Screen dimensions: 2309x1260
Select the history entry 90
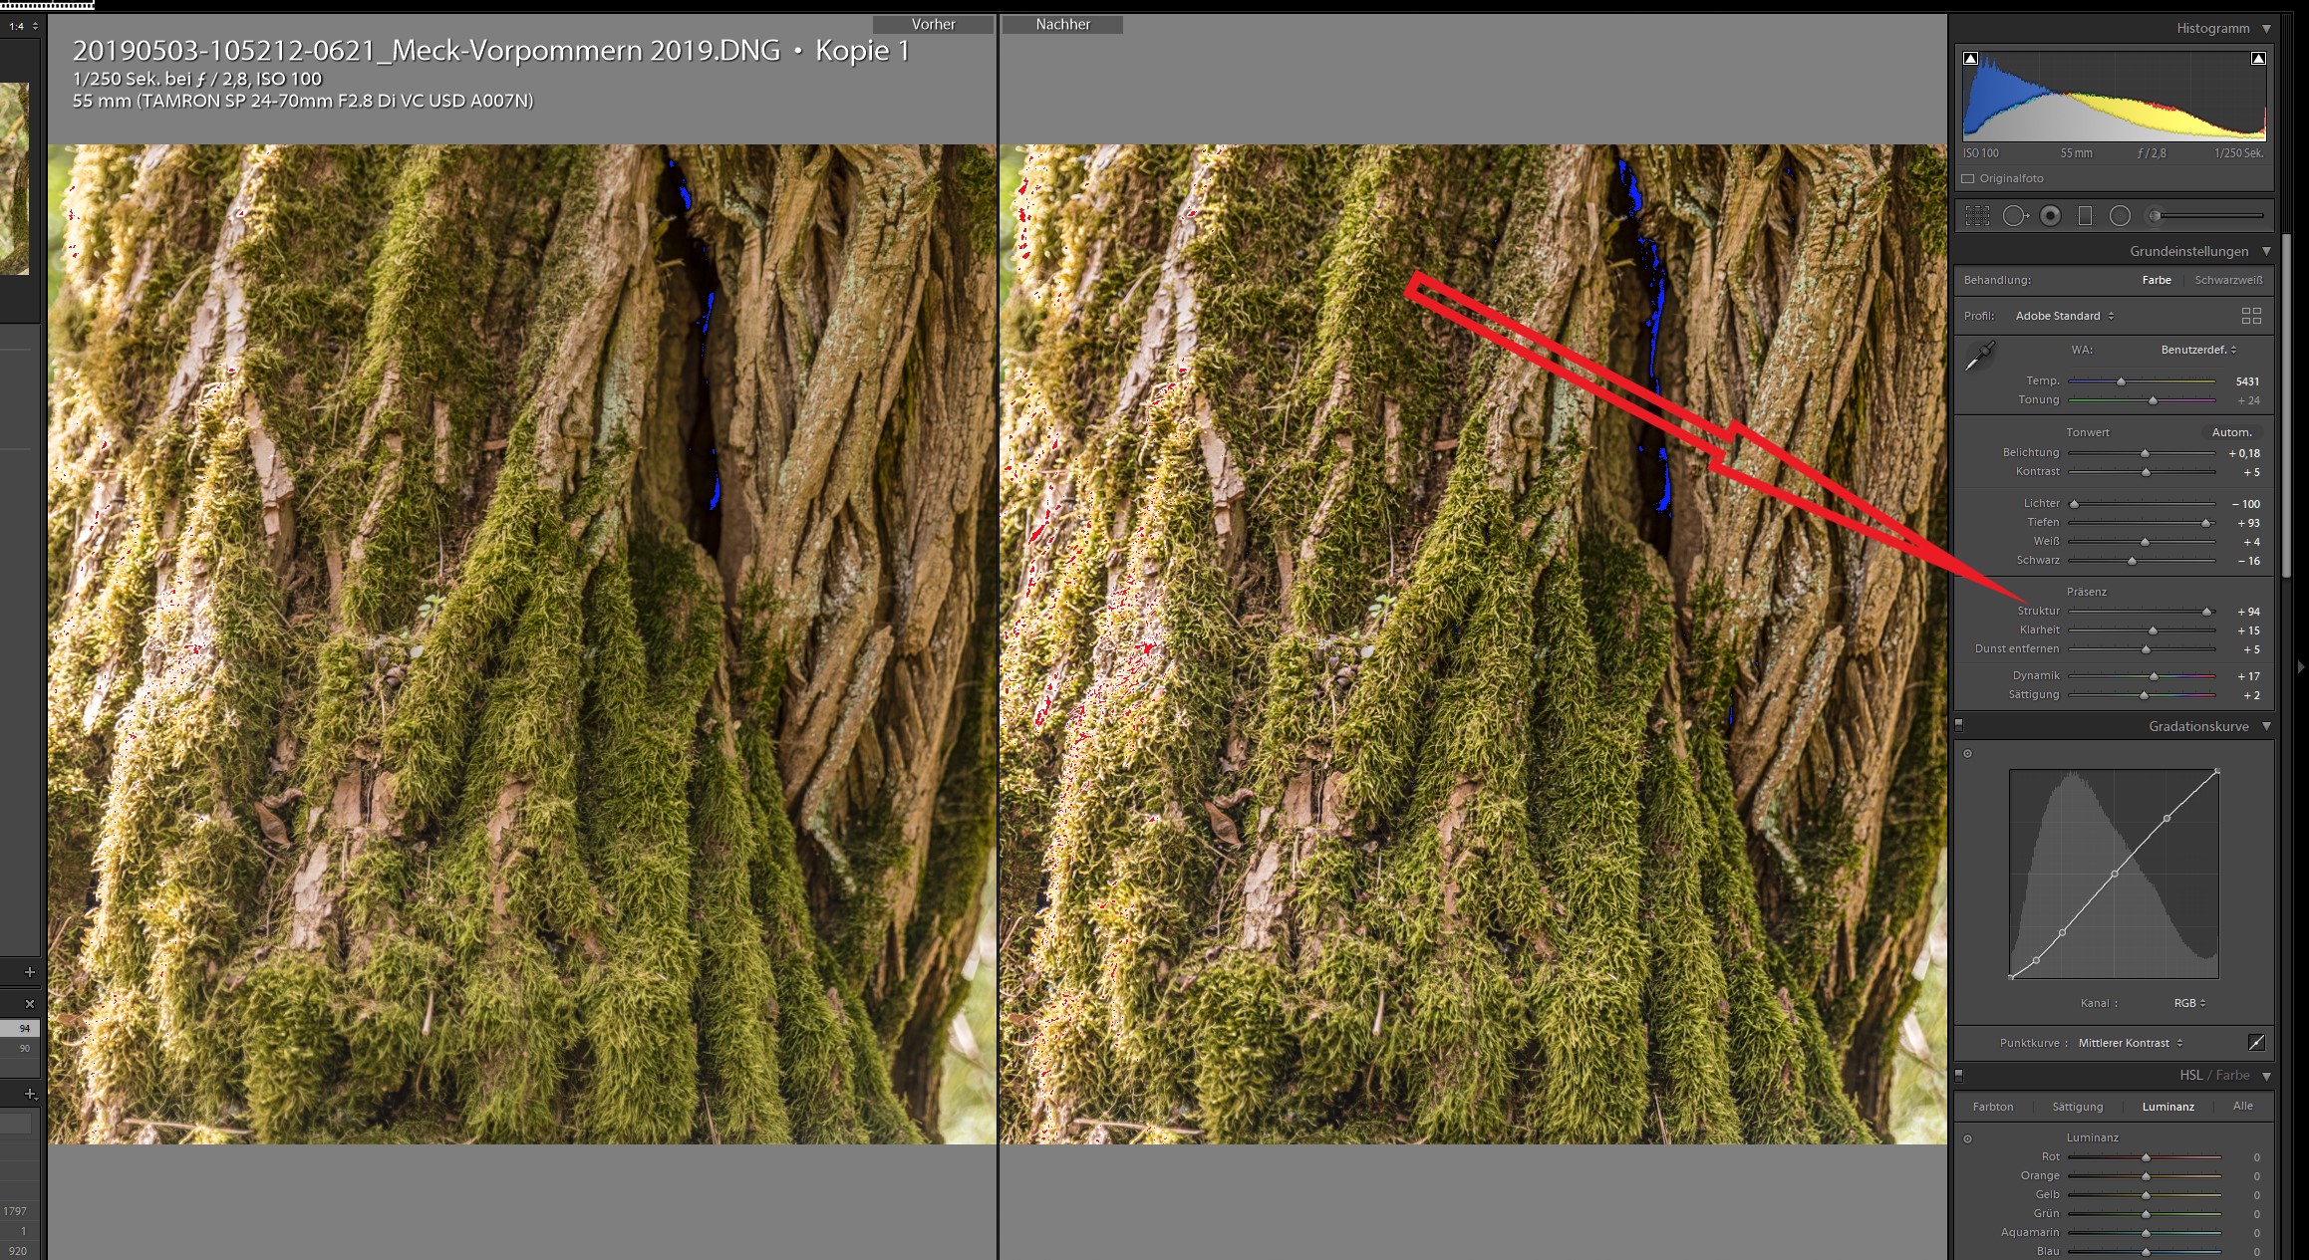point(20,1048)
